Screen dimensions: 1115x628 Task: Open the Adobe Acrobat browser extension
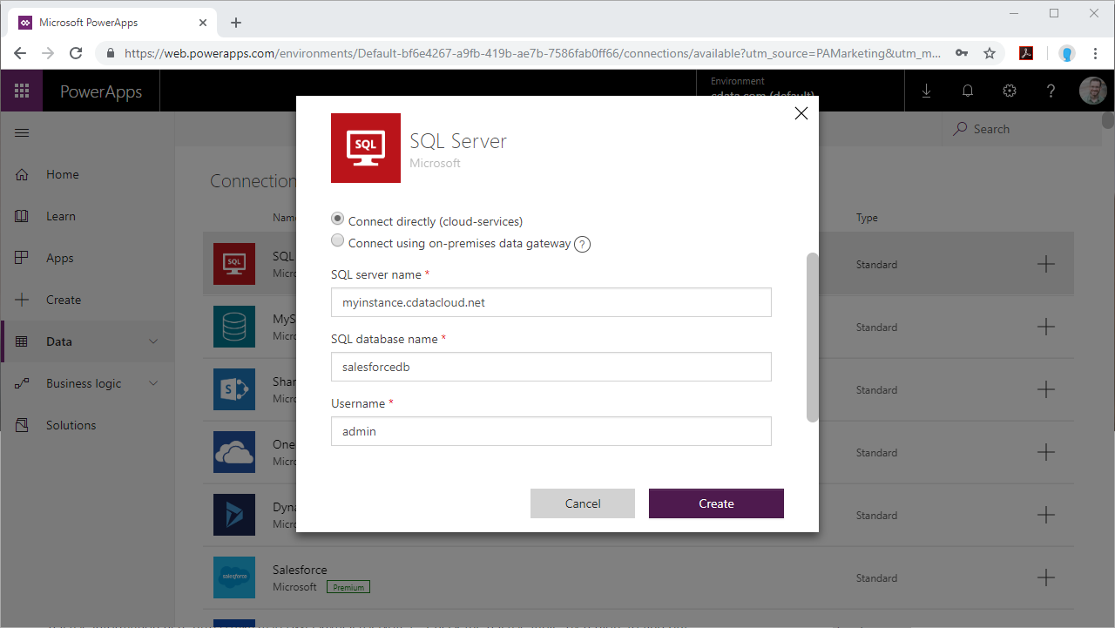point(1026,53)
